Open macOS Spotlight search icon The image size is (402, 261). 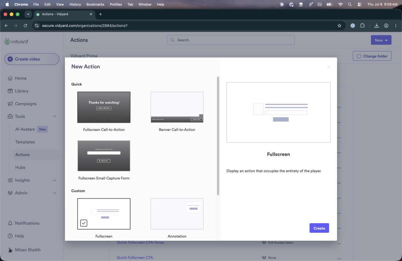point(350,4)
